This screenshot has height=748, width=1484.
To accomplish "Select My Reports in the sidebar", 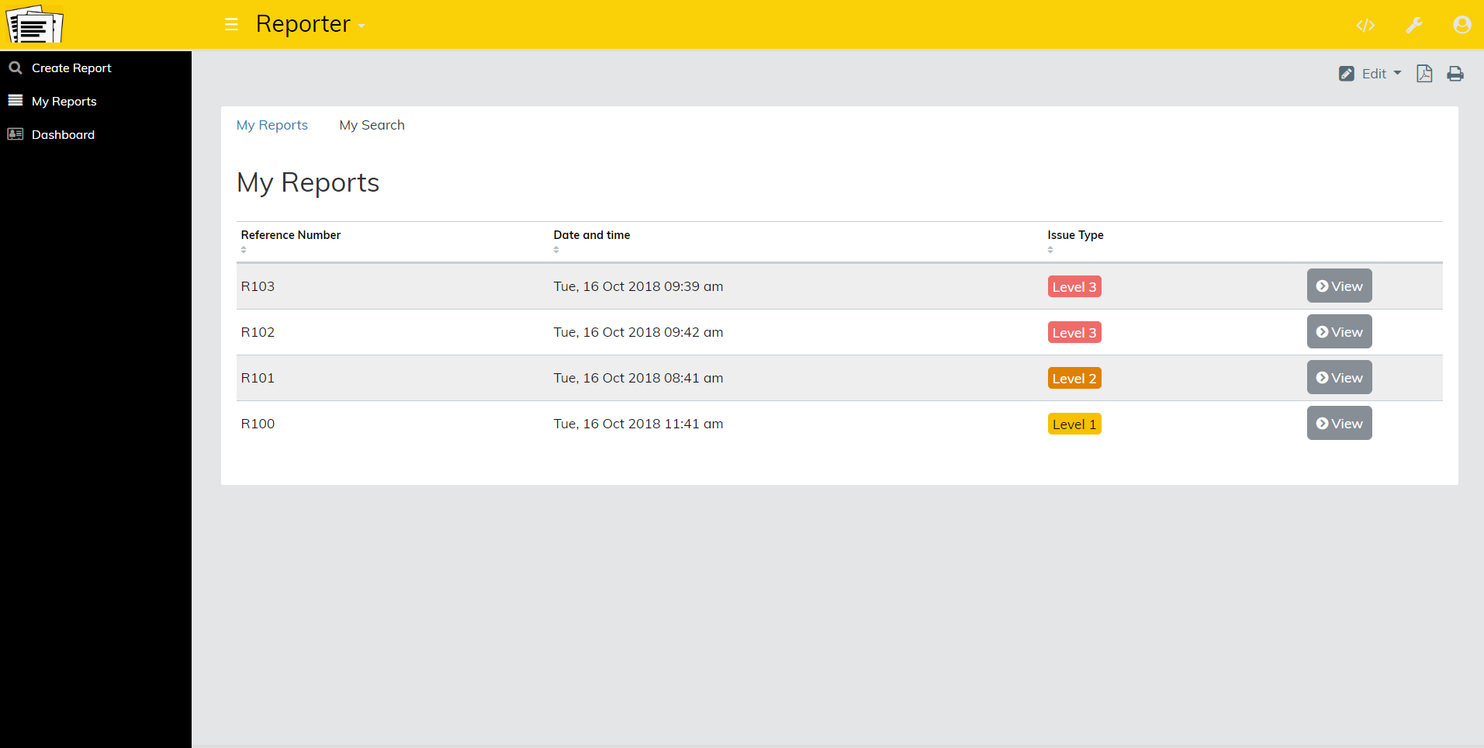I will pos(64,102).
